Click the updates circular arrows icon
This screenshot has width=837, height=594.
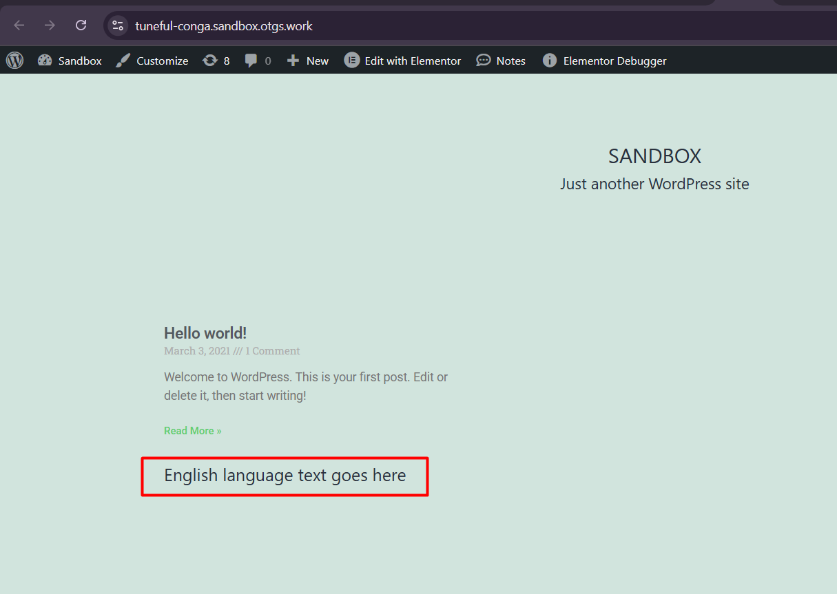[x=209, y=61]
